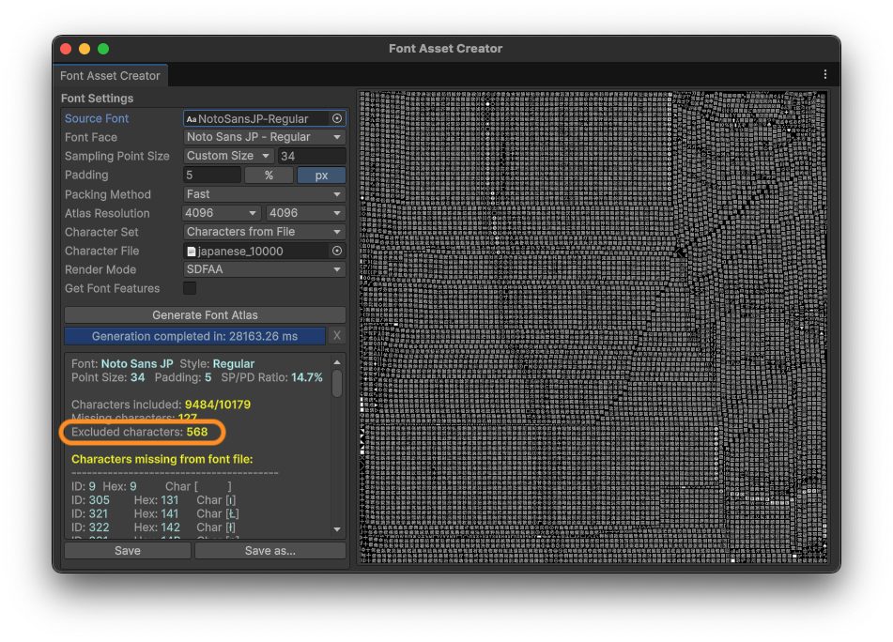Open the Packing Method dropdown
The image size is (893, 642).
click(264, 194)
